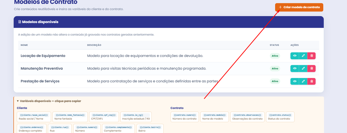Click the Ativo status of Manutenção Preventiva

click(275, 69)
